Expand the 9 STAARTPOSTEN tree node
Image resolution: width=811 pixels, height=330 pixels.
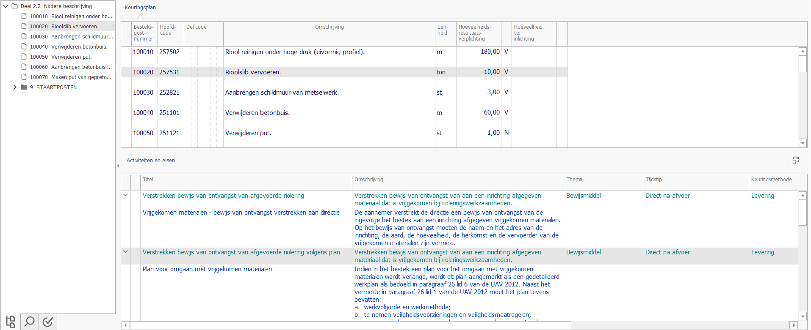pyautogui.click(x=15, y=87)
